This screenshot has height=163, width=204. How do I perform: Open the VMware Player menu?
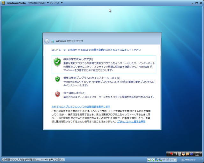pyautogui.click(x=37, y=3)
